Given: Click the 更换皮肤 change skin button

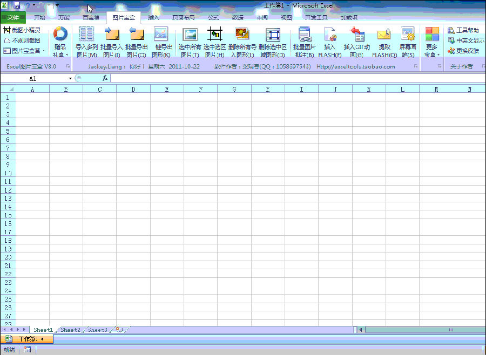Looking at the screenshot, I should pyautogui.click(x=463, y=51).
